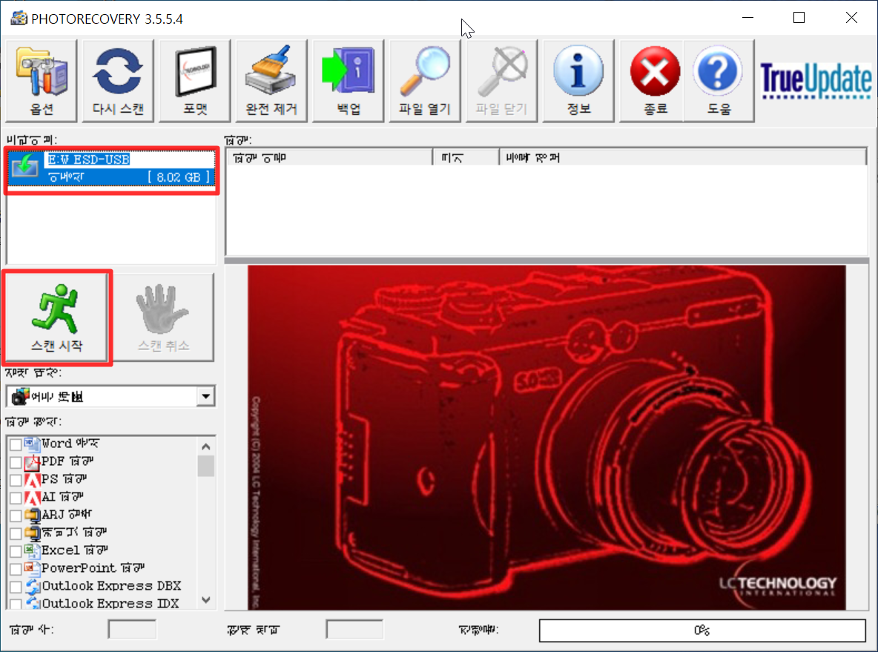Click the second status field at bottom

pyautogui.click(x=354, y=630)
